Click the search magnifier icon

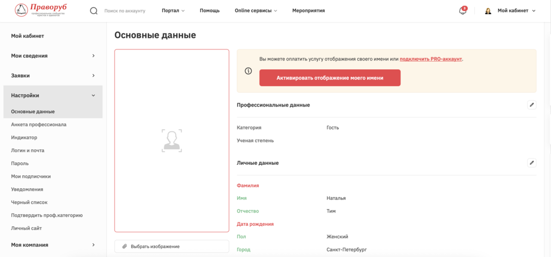click(x=94, y=10)
